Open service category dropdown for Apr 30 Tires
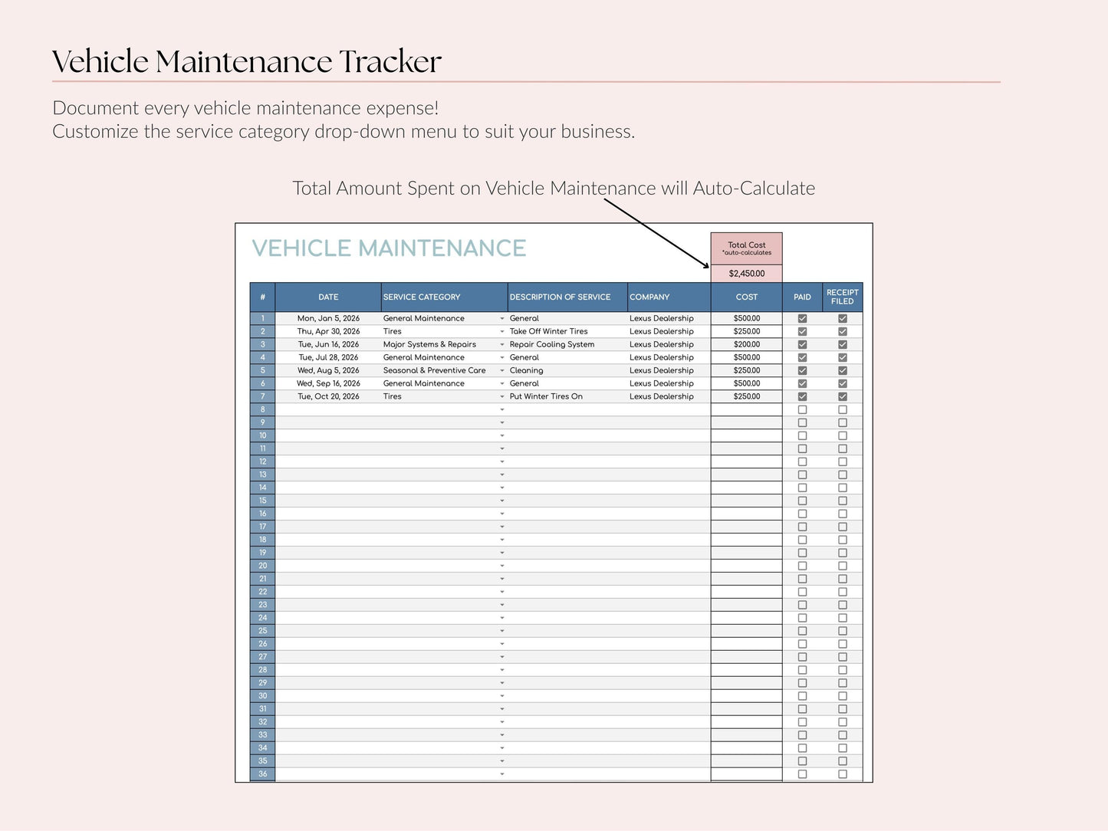1108x831 pixels. [502, 331]
